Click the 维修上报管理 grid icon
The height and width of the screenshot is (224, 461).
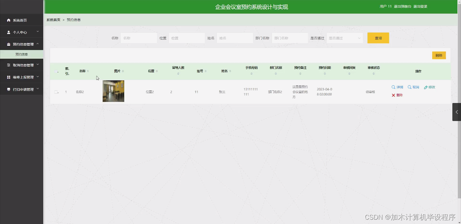pos(8,77)
